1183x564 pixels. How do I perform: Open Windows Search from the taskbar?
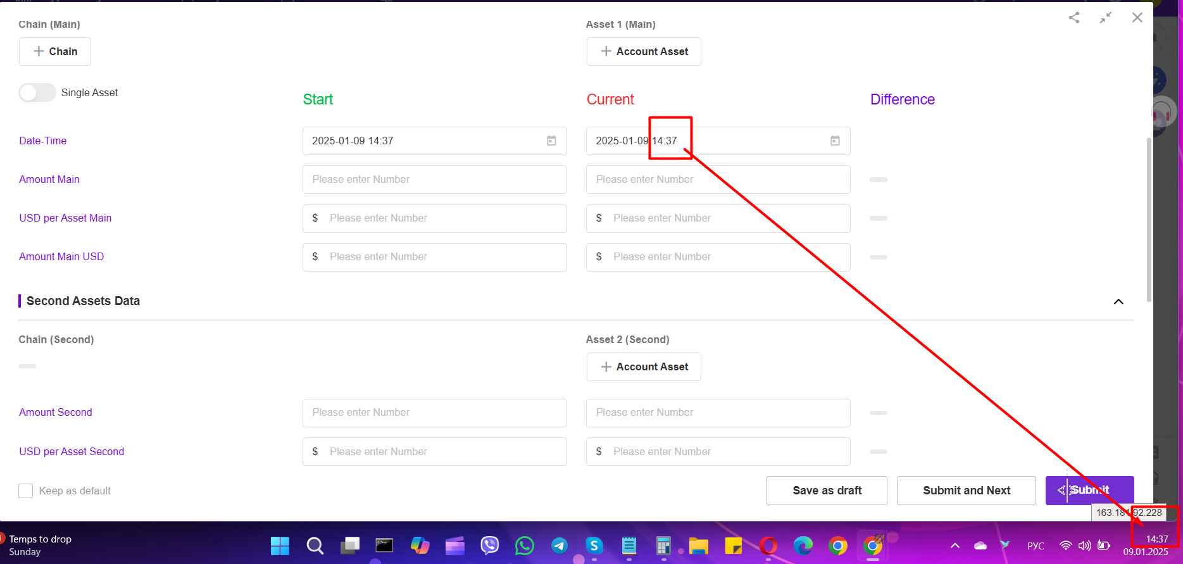[315, 546]
